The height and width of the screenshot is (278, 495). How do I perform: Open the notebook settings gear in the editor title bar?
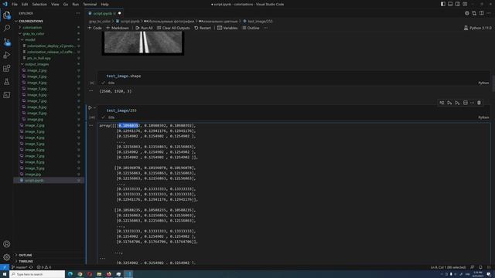pos(467,13)
